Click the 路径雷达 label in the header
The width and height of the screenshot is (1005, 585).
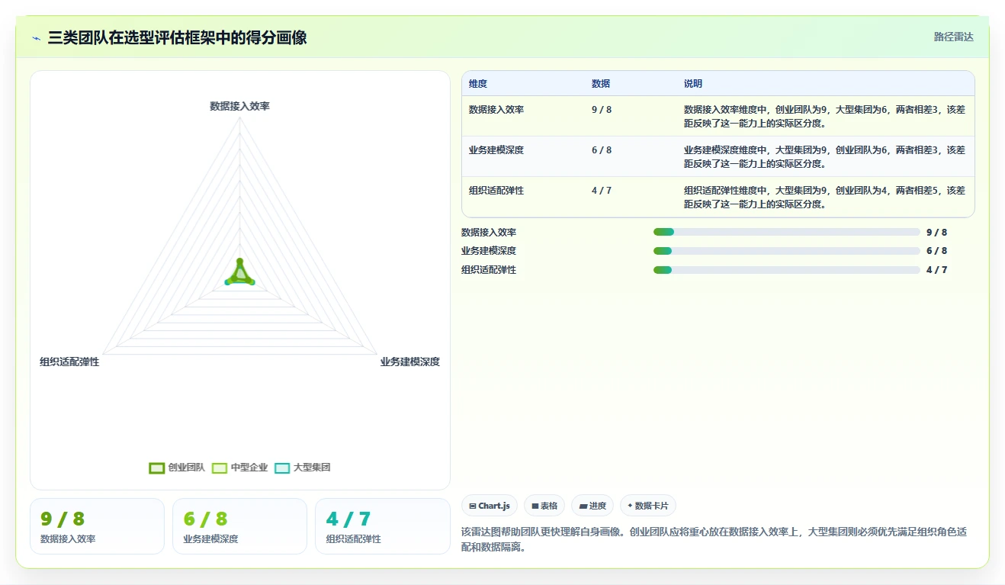(953, 37)
